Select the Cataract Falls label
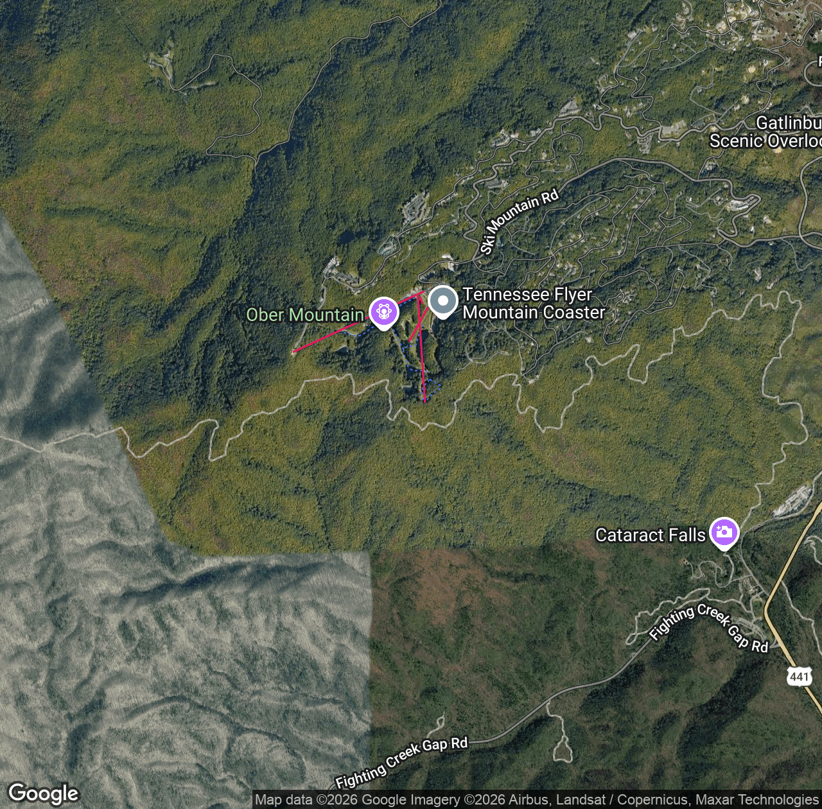 (651, 535)
